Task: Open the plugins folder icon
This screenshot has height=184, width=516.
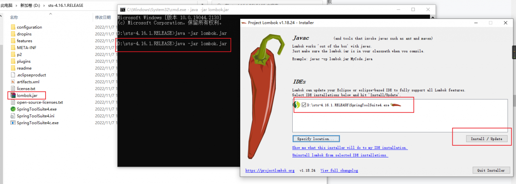Action: click(13, 61)
